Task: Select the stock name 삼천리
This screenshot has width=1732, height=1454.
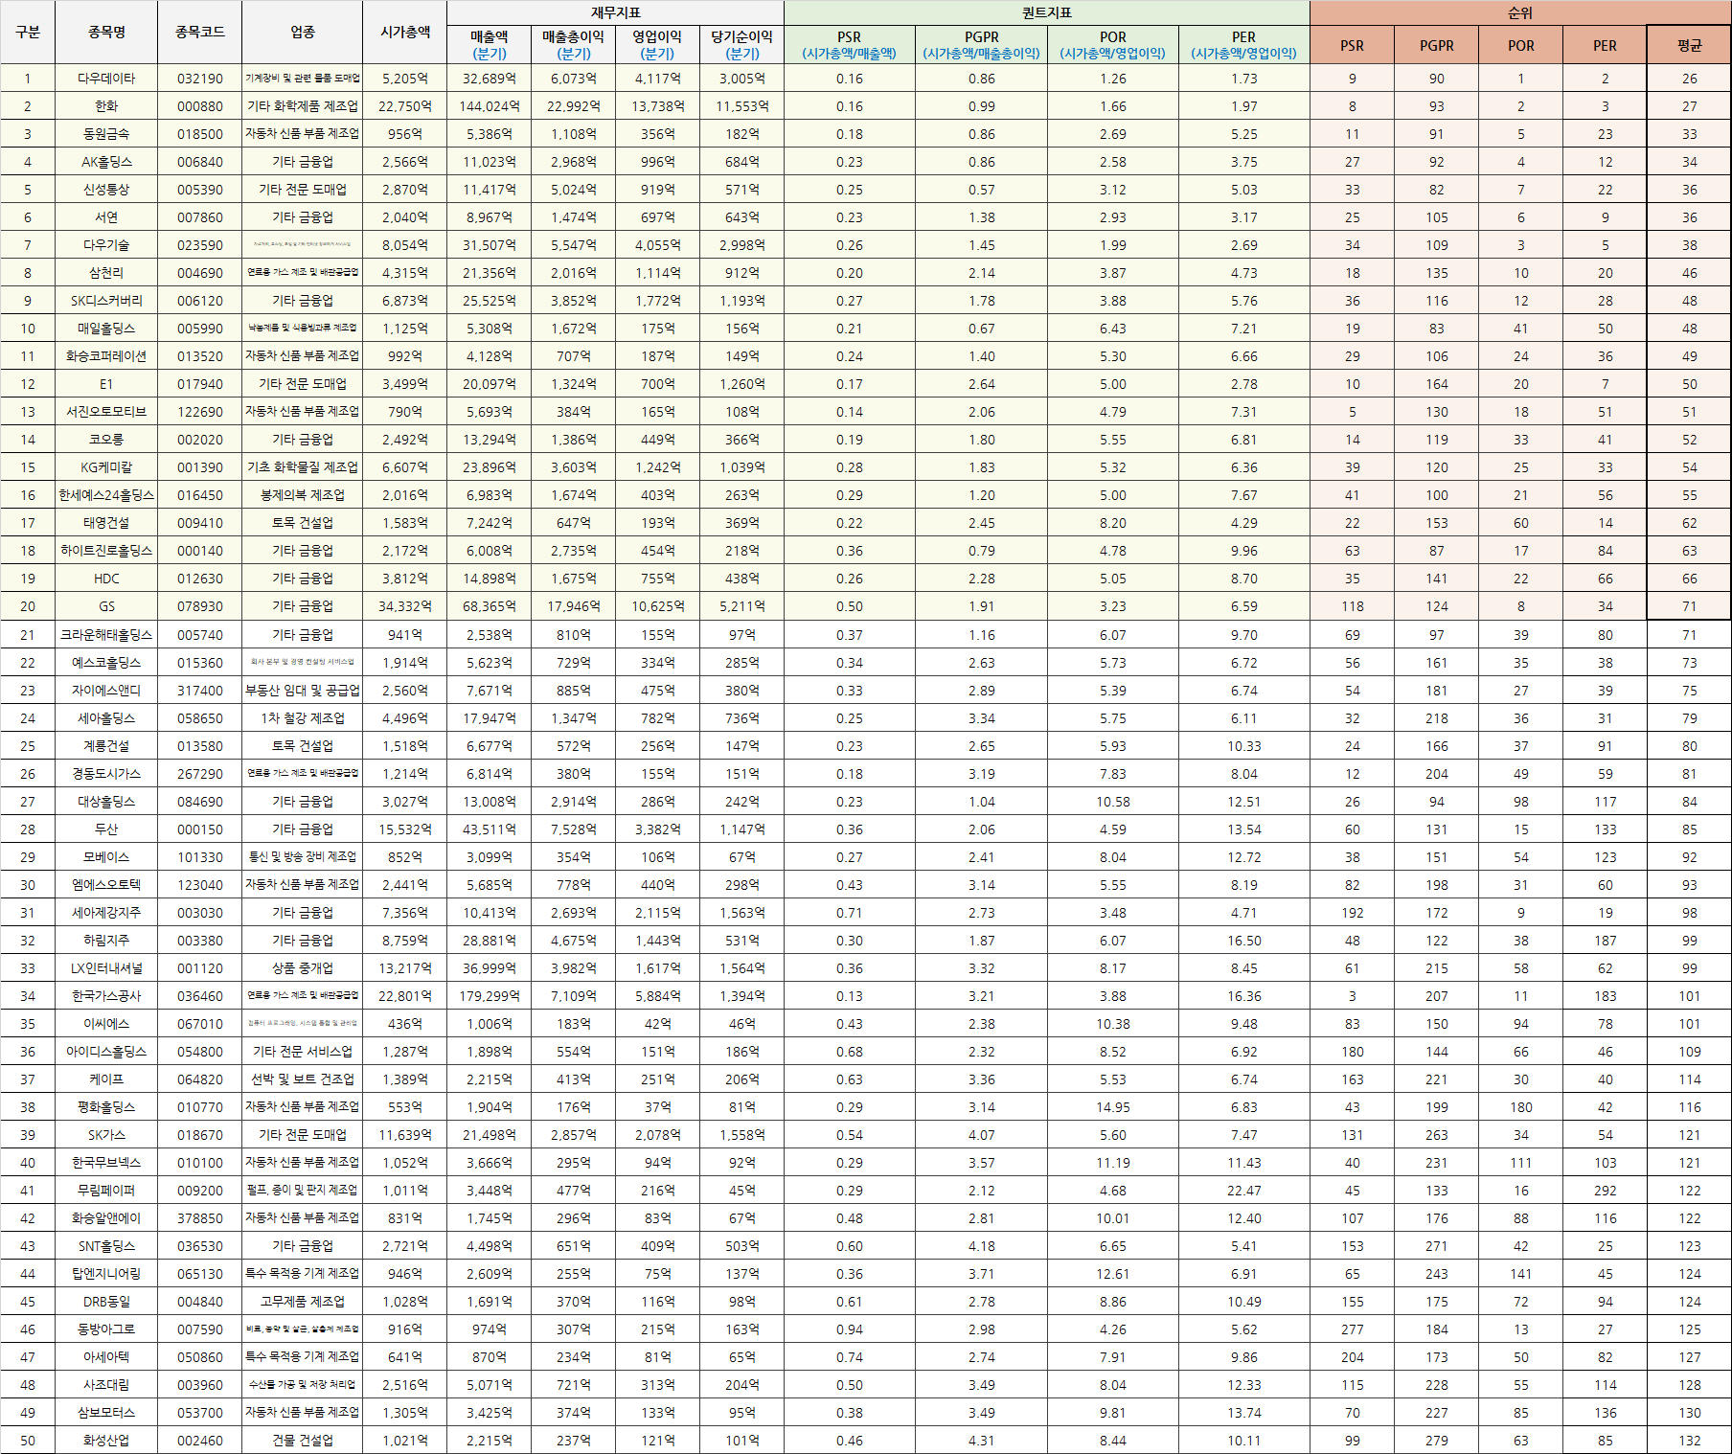Action: (x=106, y=273)
